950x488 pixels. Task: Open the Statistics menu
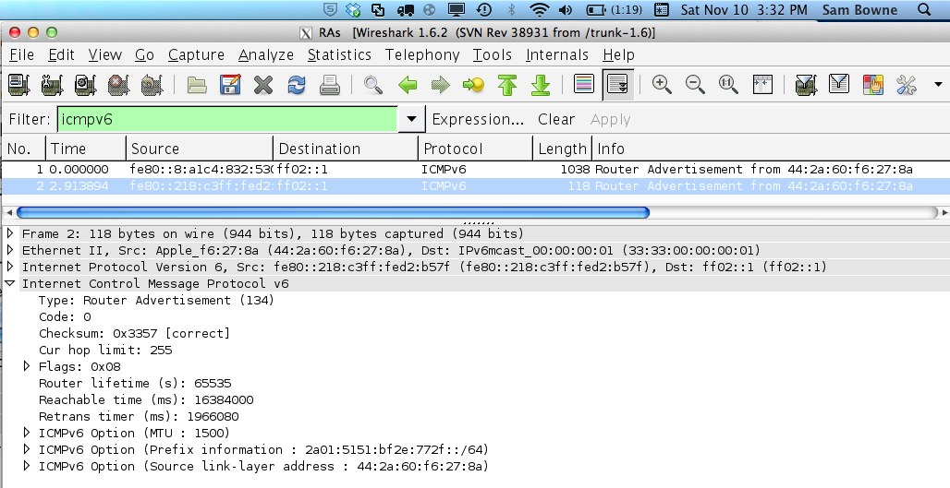[339, 55]
